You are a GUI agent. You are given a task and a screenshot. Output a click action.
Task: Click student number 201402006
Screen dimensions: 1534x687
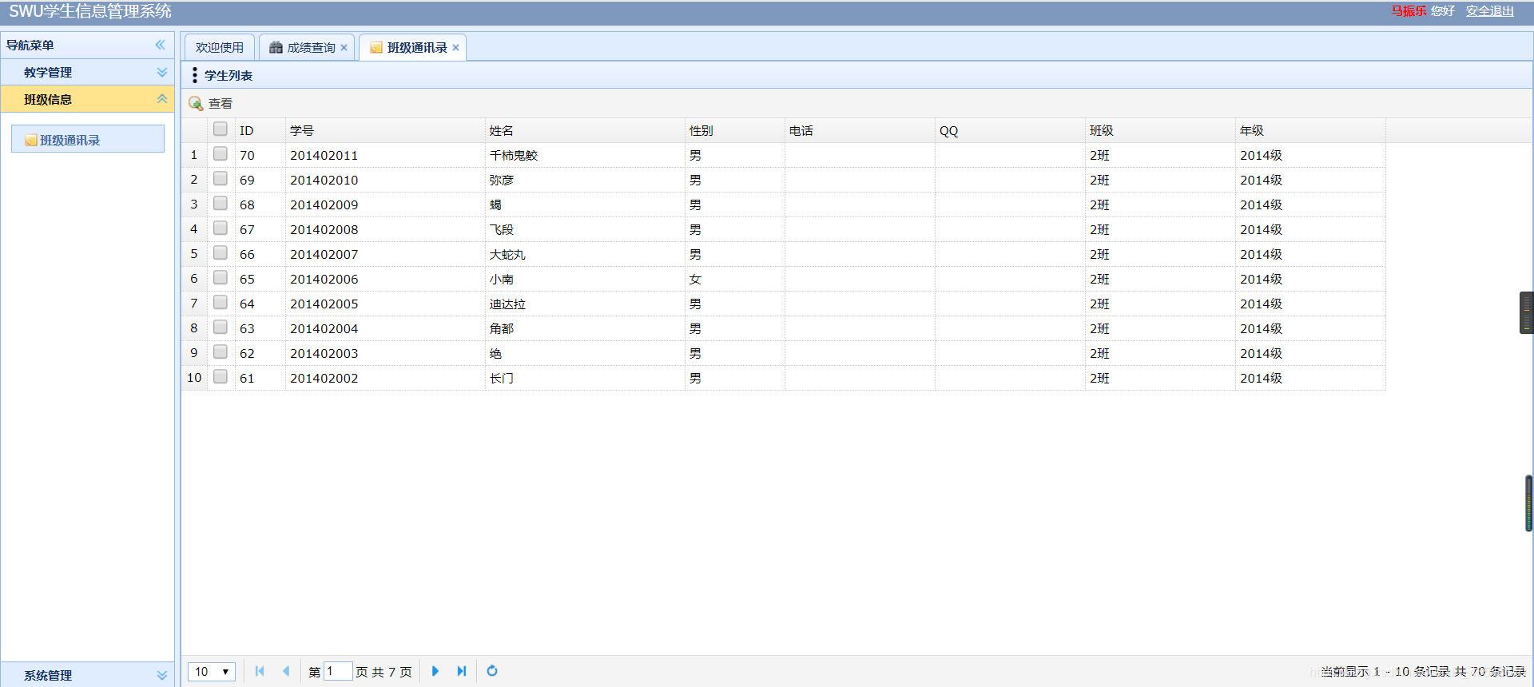(x=324, y=280)
